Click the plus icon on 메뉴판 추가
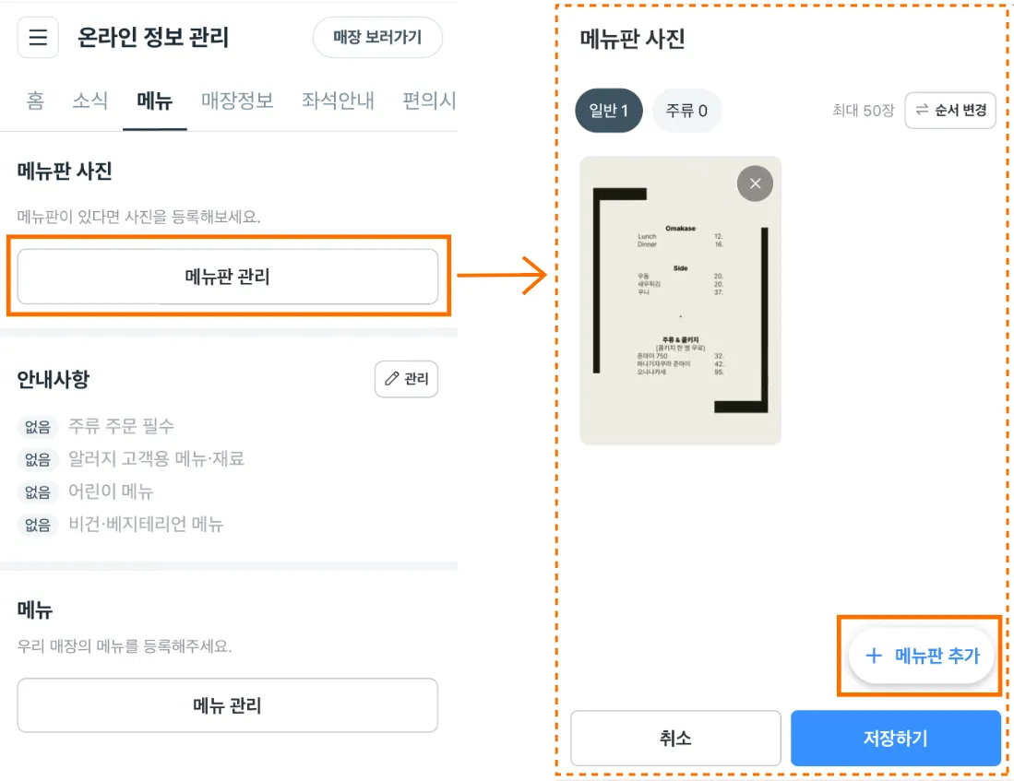 (x=873, y=656)
